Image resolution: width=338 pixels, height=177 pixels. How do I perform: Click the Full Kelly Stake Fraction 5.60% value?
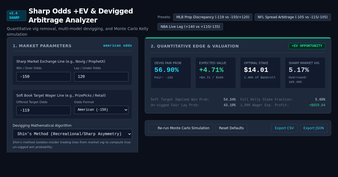click(320, 100)
